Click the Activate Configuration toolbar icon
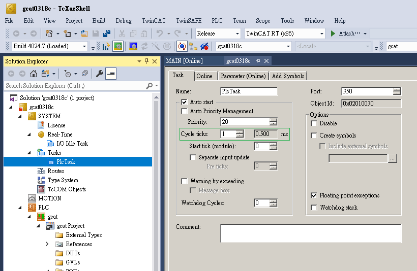 107,46
